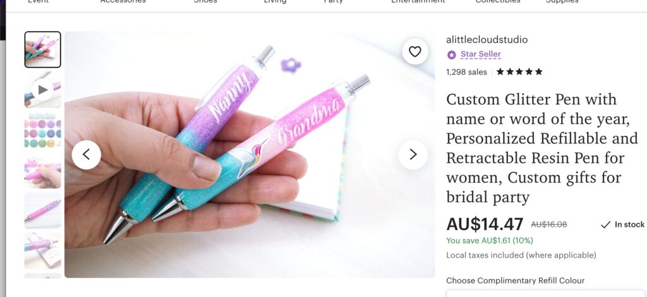Select first thumbnail of hand holding pens

coord(42,49)
